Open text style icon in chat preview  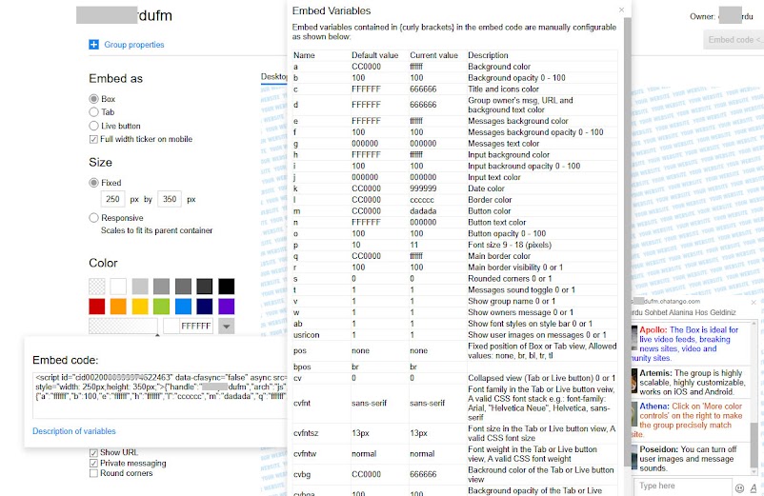coord(754,487)
